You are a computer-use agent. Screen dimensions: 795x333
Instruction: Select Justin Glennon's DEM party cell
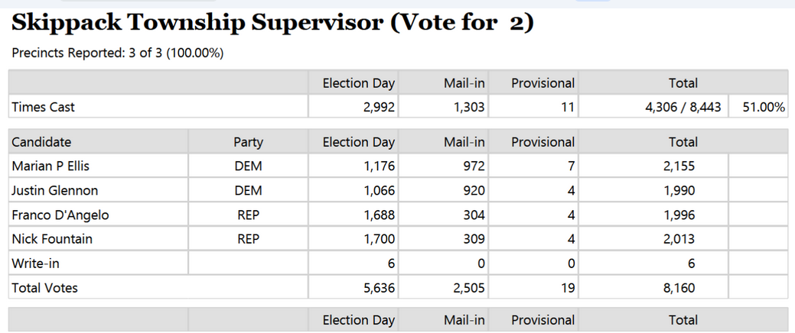tap(248, 190)
